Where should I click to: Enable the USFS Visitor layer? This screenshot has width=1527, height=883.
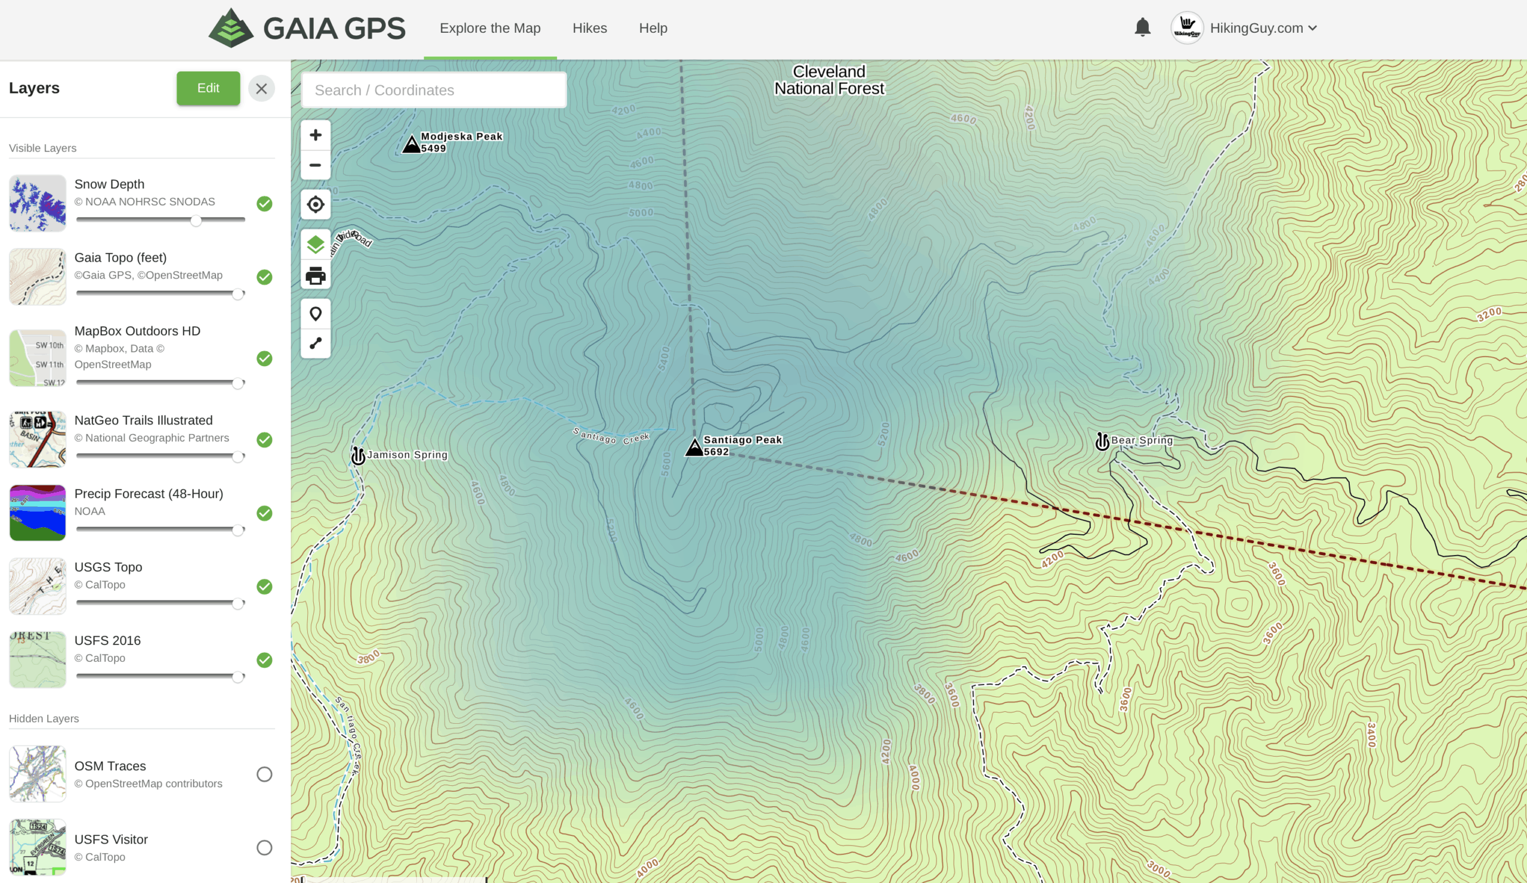[x=264, y=847]
